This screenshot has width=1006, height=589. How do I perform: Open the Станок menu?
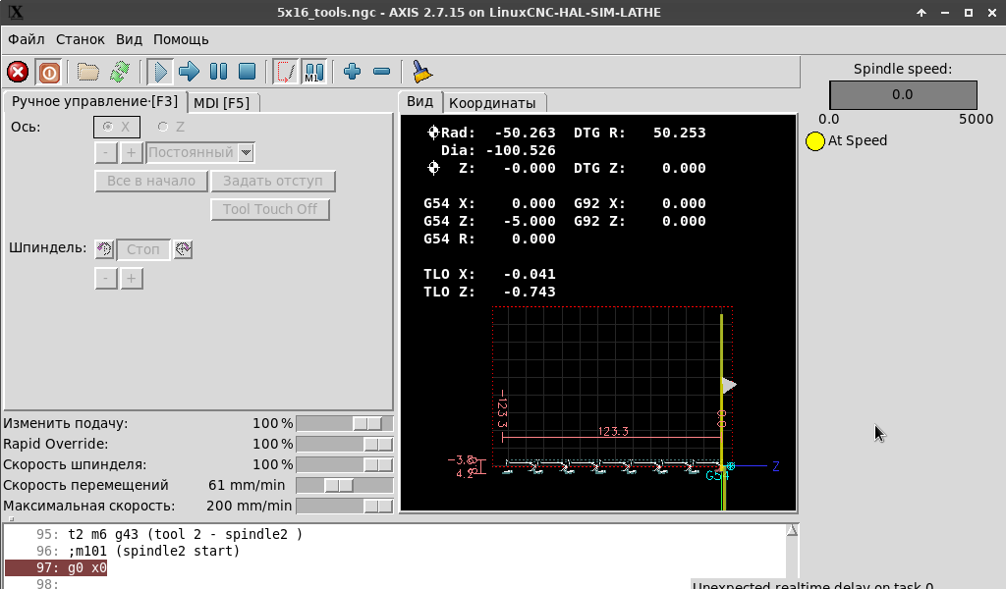tap(81, 39)
